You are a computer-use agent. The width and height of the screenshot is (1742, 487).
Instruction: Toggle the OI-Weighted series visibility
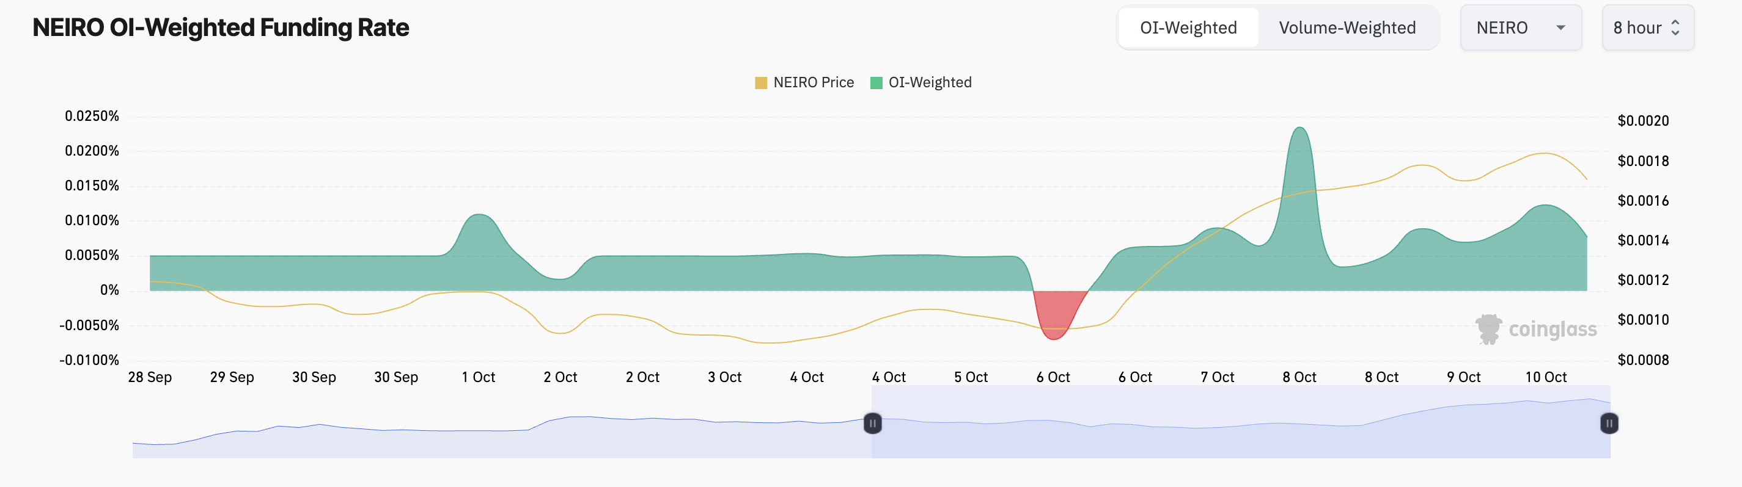(x=921, y=82)
